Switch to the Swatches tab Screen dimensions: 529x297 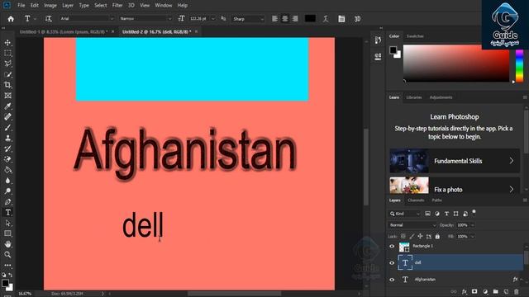pyautogui.click(x=415, y=36)
